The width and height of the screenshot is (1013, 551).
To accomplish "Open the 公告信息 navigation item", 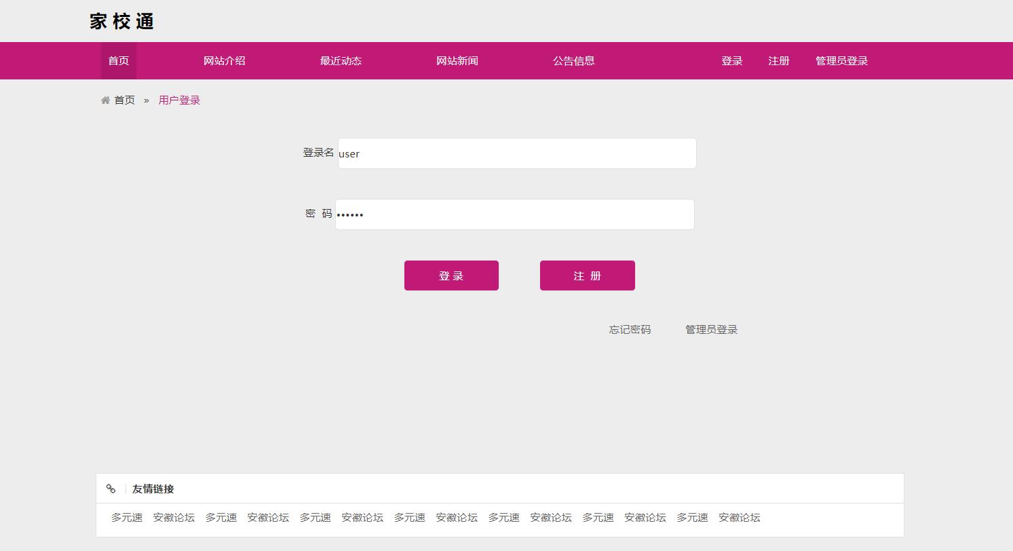I will (573, 60).
